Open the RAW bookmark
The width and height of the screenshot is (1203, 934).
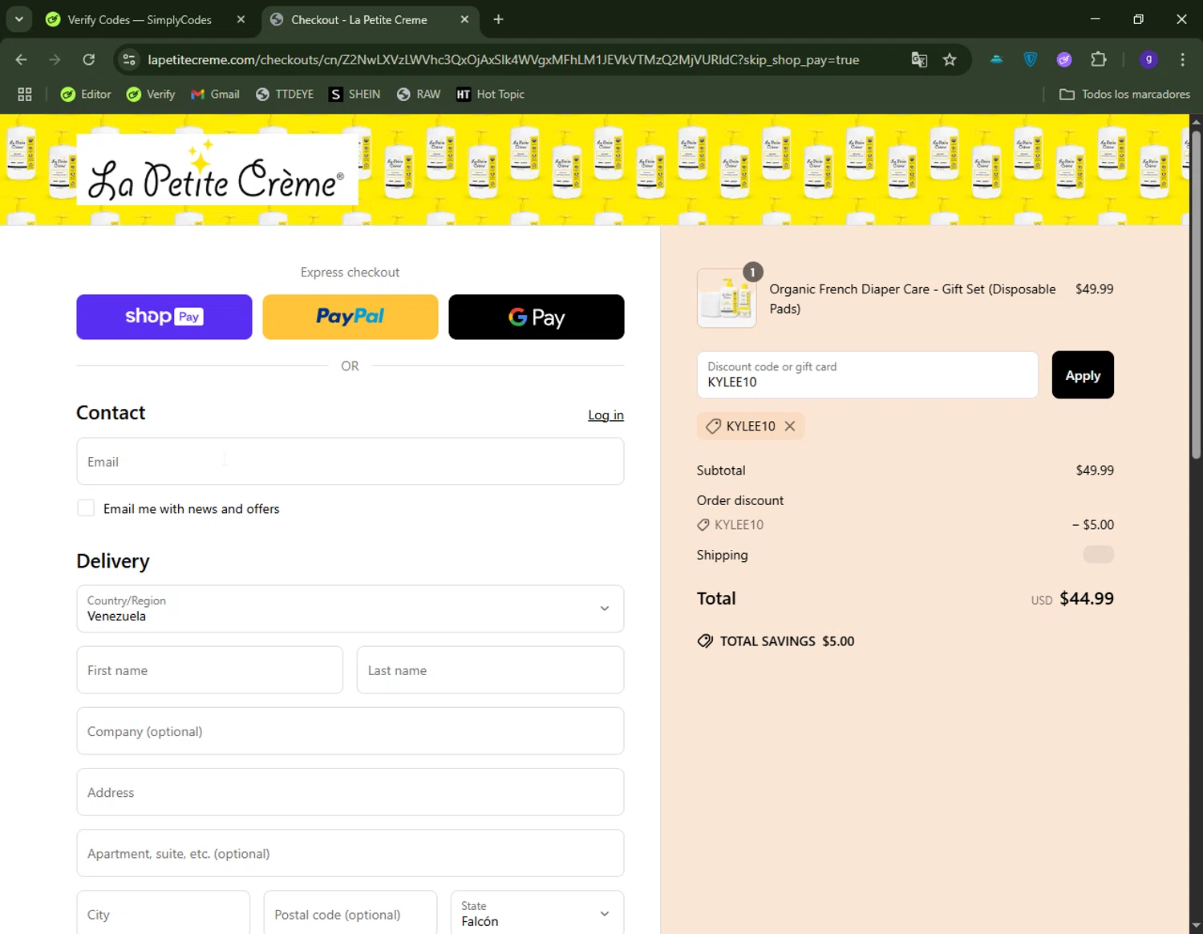[x=419, y=95]
